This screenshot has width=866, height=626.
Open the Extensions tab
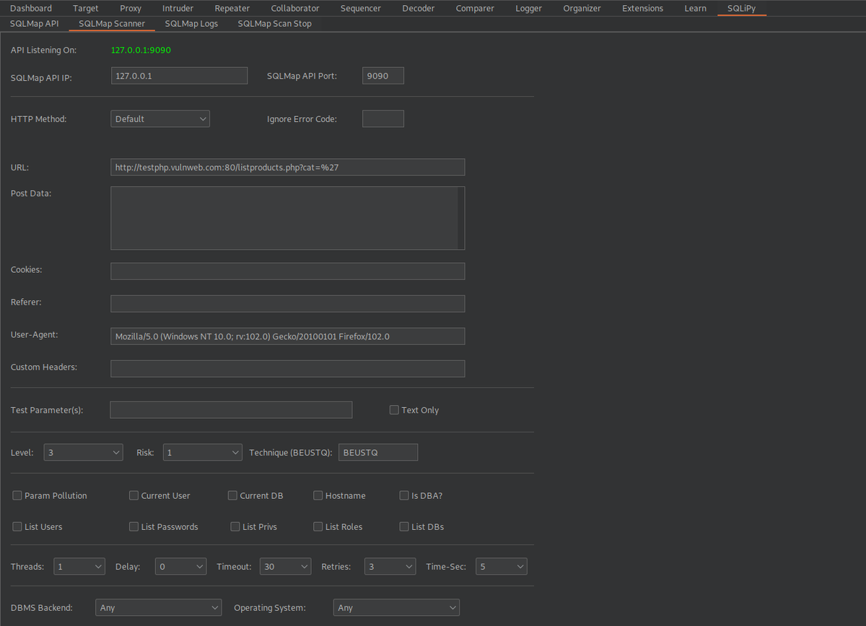click(x=642, y=9)
